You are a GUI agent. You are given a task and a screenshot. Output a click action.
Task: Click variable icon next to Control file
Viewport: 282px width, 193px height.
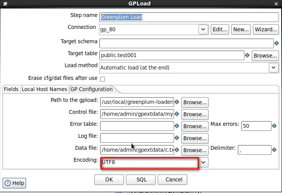click(x=177, y=114)
